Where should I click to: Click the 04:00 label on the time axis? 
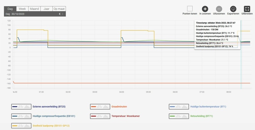(121, 92)
